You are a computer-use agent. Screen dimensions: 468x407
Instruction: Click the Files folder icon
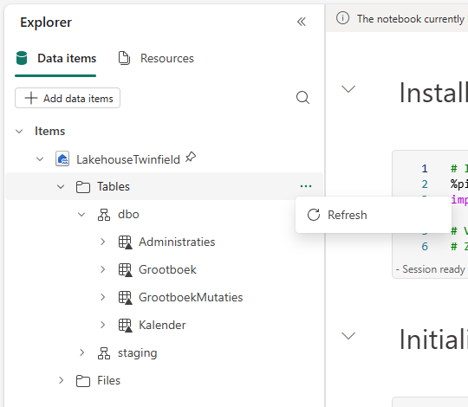pyautogui.click(x=83, y=381)
